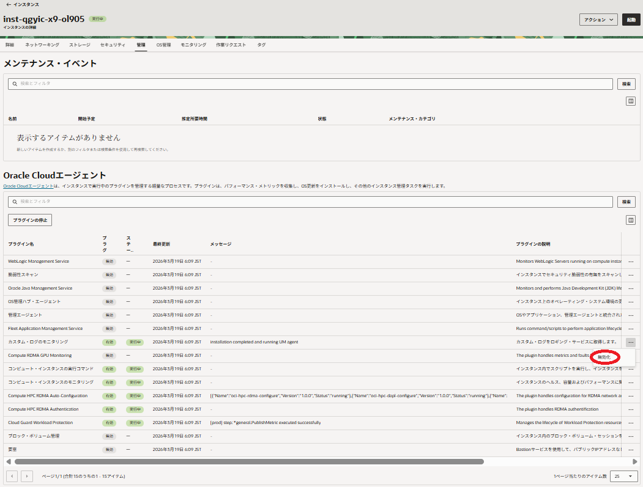Open three-dot menu for Oracle Java Management Service
The height and width of the screenshot is (487, 643).
tap(630, 288)
